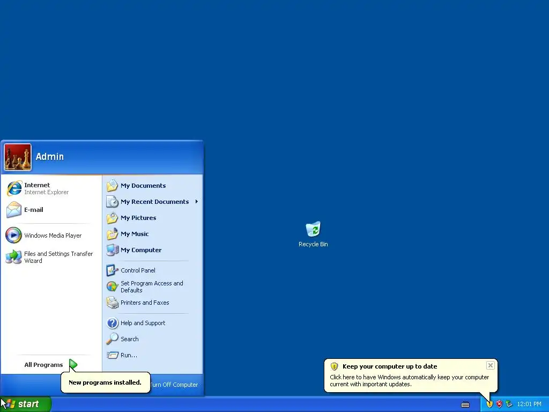Click the Start button

tap(25, 404)
